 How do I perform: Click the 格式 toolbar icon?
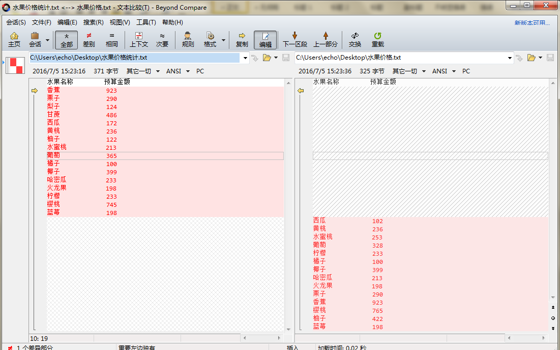[211, 39]
